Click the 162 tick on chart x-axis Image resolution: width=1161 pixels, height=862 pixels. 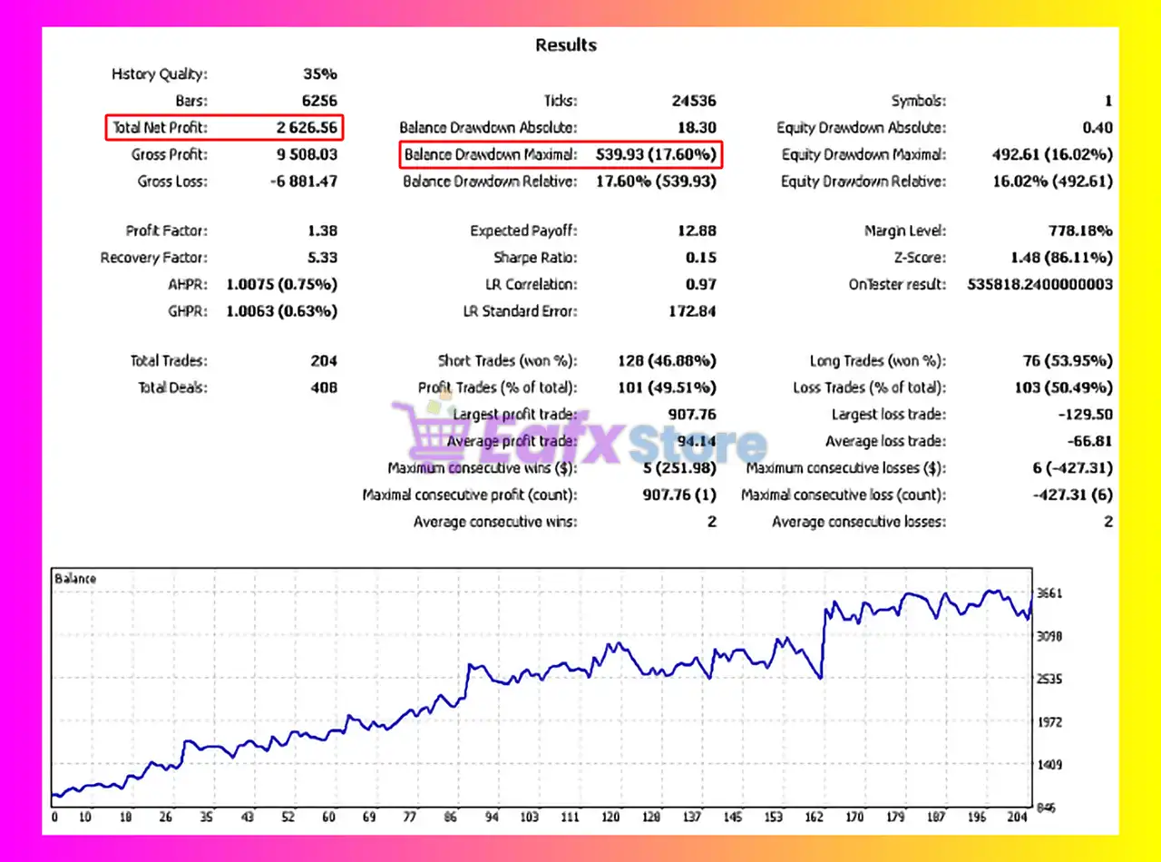click(x=814, y=818)
